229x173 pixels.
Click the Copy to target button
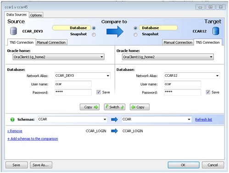[89, 107]
